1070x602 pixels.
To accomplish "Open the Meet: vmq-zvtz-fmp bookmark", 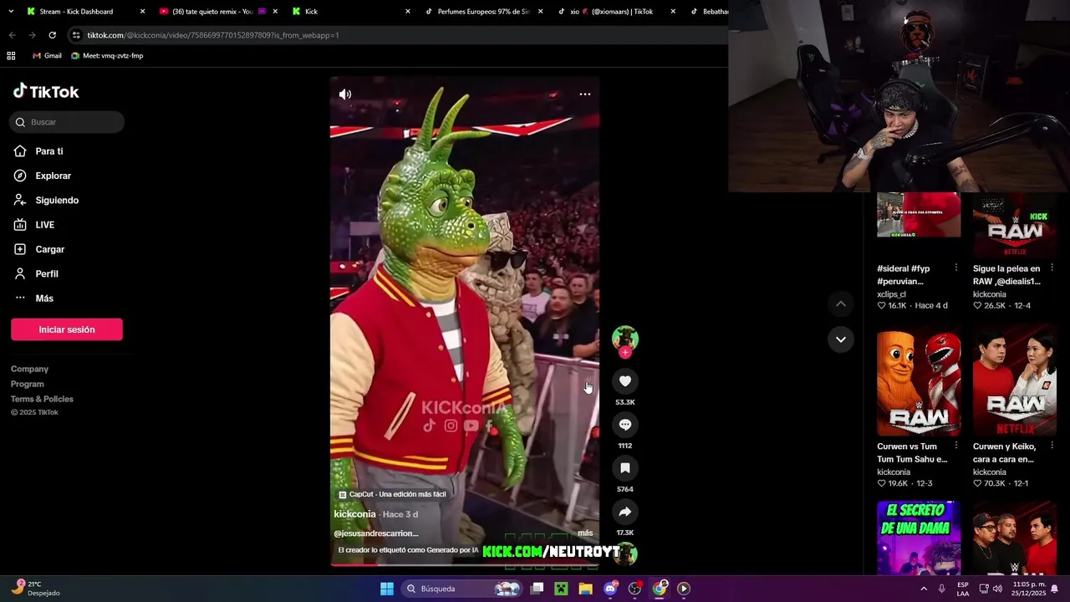I will point(107,56).
